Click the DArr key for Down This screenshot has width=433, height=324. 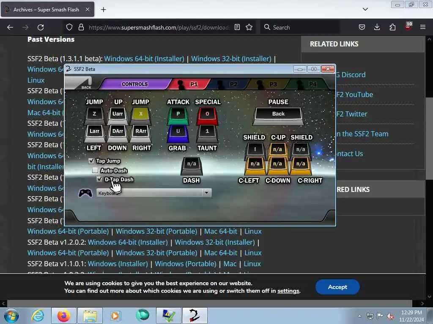(x=118, y=133)
